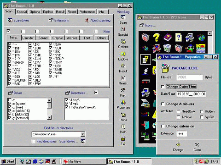
Task: Select the yellow question mark icon thumbnail
Action: point(156,38)
